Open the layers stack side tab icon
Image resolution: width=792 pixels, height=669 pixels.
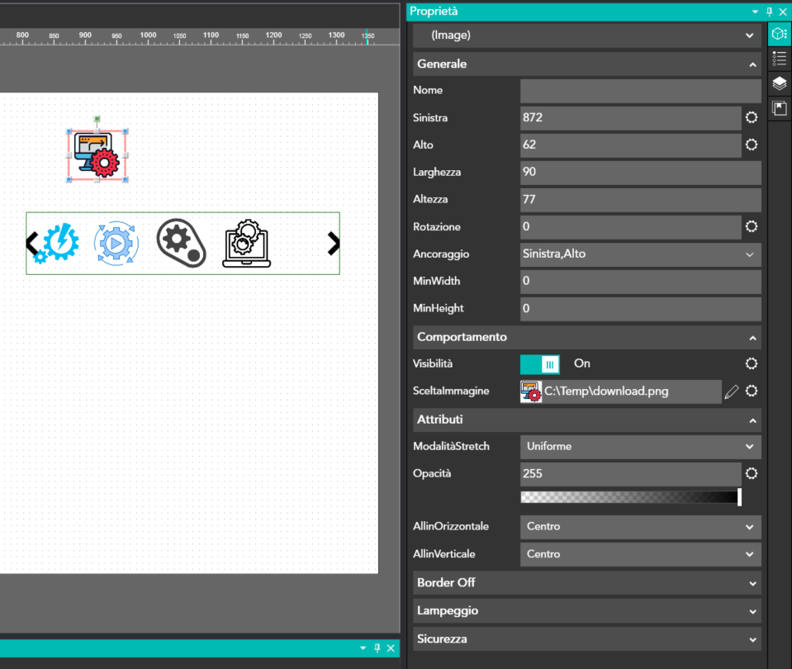779,83
